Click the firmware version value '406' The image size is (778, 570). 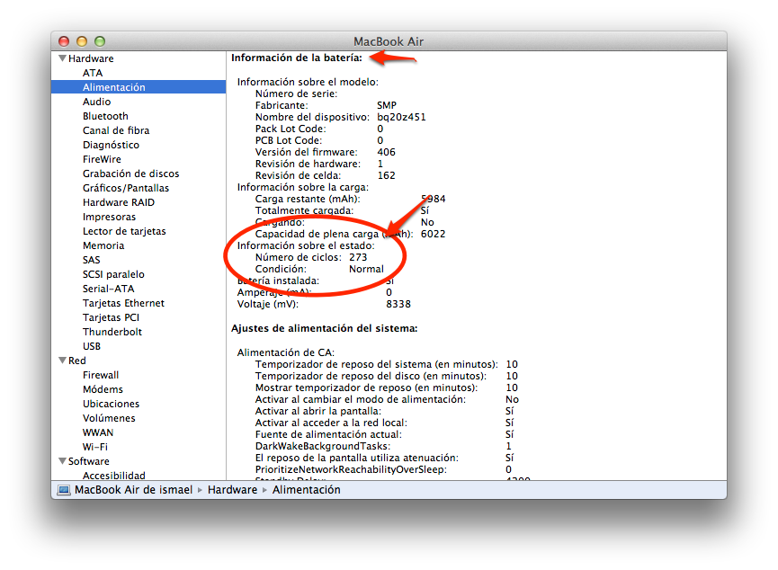click(x=386, y=152)
